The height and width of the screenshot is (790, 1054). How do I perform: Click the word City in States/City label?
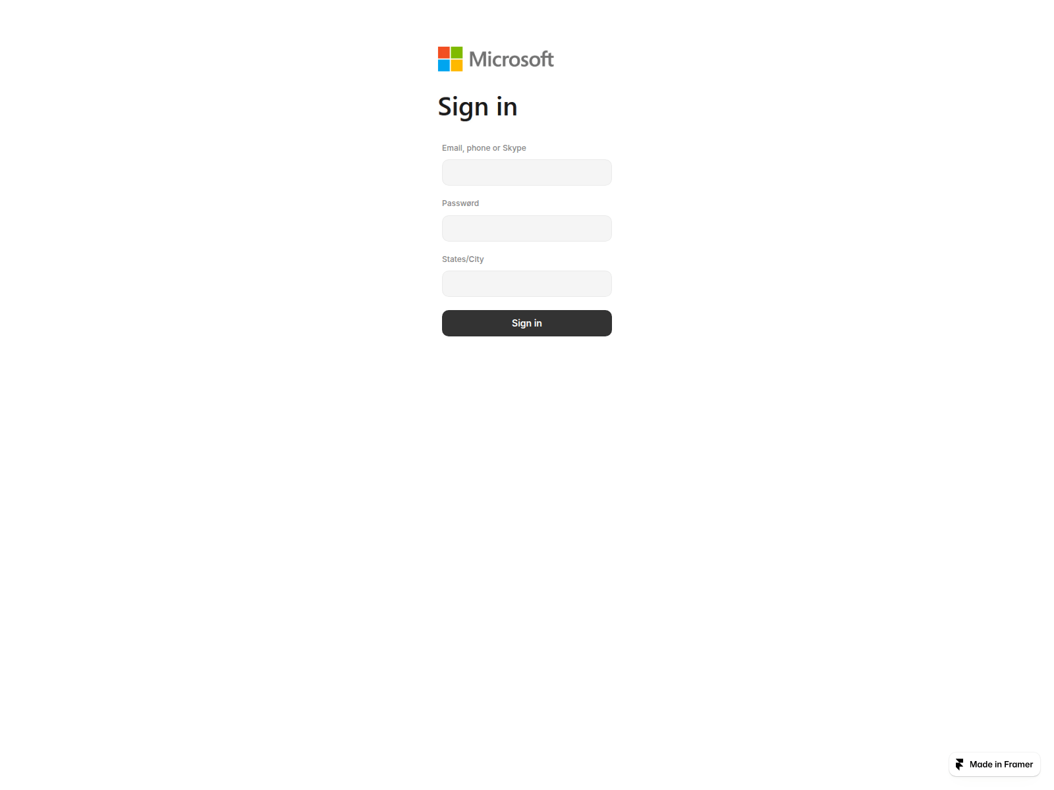[x=476, y=259]
